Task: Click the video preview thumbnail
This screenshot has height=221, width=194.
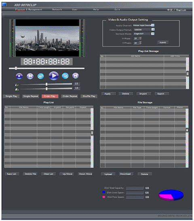Action: coord(47,38)
